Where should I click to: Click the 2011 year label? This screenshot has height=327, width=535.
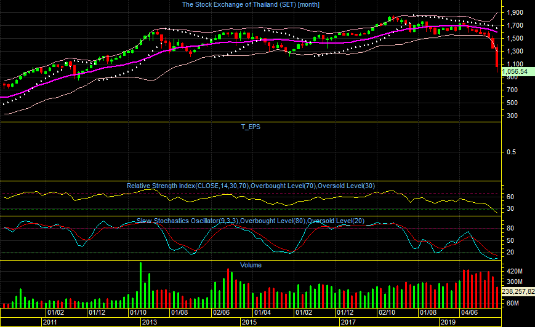[50, 322]
